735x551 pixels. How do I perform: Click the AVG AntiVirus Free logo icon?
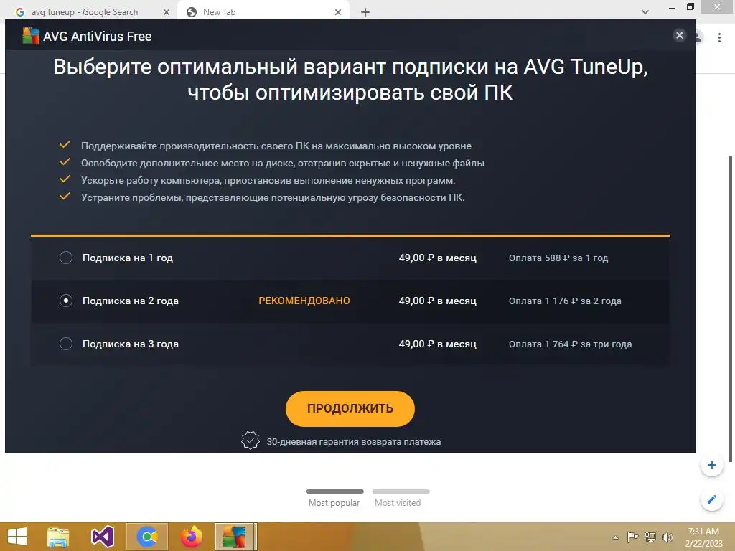pyautogui.click(x=30, y=36)
